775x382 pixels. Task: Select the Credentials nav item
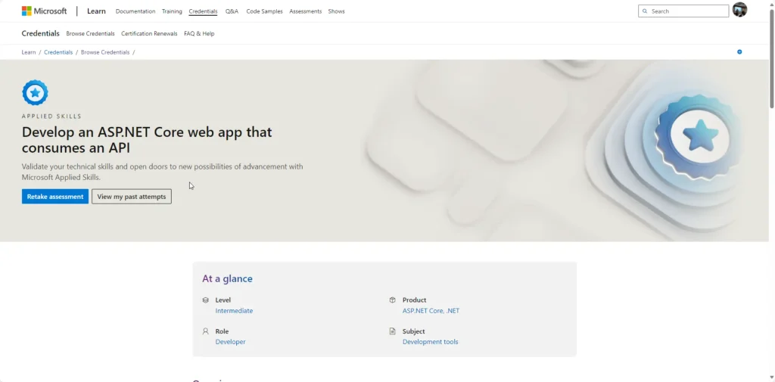click(203, 11)
